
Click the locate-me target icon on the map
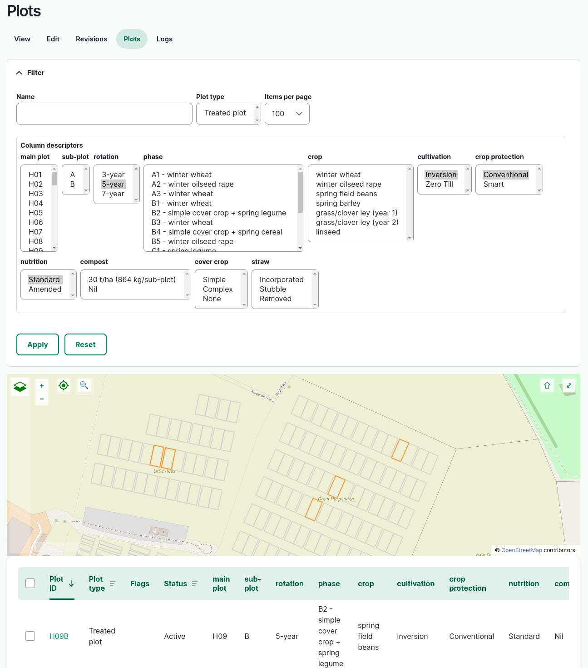tap(63, 385)
